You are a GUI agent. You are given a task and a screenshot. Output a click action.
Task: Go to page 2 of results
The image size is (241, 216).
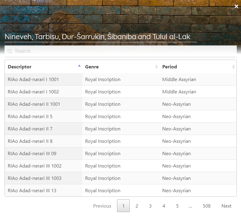137,206
